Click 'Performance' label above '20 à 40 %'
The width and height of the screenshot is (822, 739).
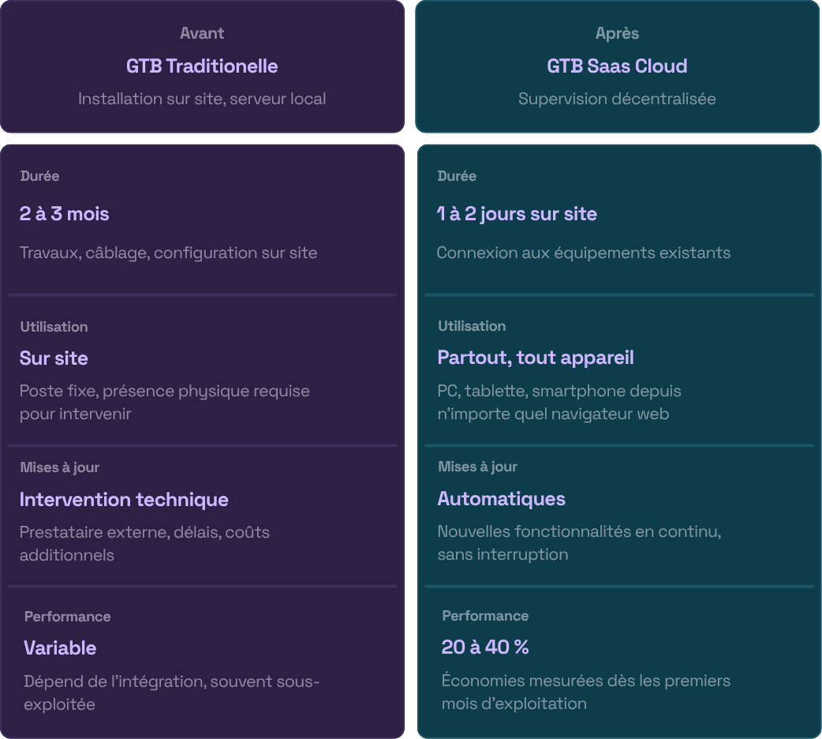pos(485,616)
